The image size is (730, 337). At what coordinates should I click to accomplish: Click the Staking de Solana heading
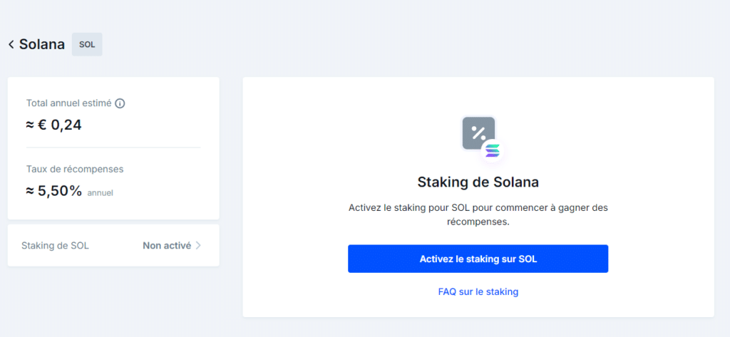(478, 182)
